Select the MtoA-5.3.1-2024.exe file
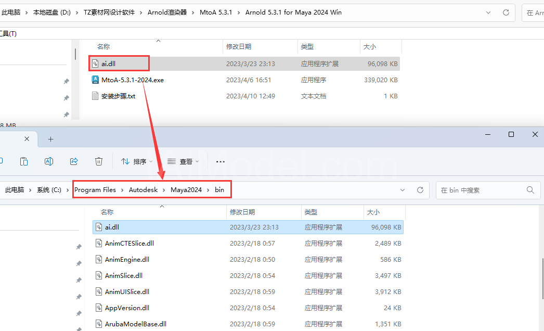This screenshot has height=331, width=544. pyautogui.click(x=132, y=80)
